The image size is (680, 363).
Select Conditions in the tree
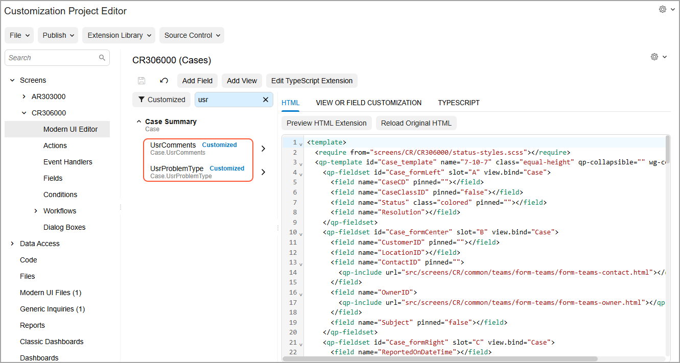coord(60,195)
